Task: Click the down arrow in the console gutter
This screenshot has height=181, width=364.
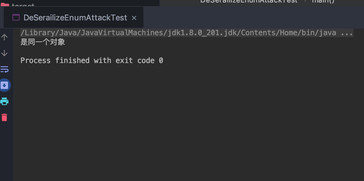Action: tap(4, 53)
